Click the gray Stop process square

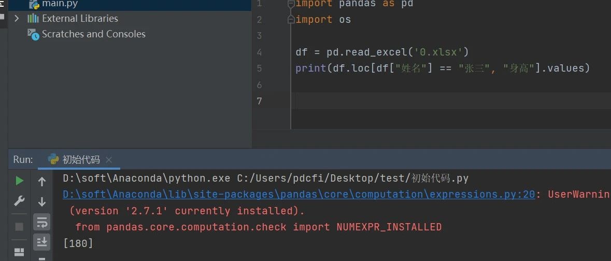(x=19, y=227)
